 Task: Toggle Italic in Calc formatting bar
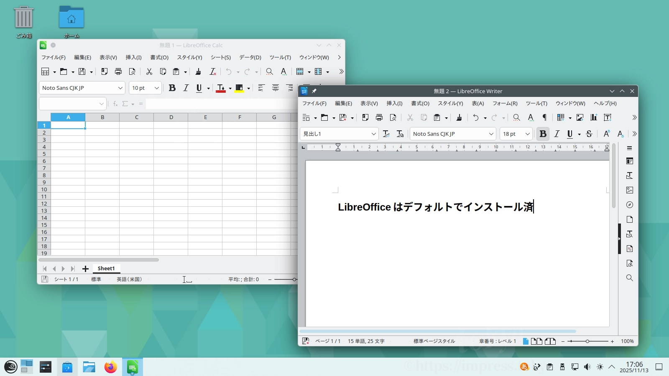click(x=186, y=88)
